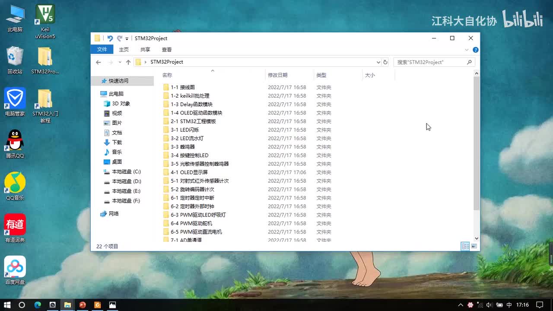Select folder 3-2 LED流水灯
The height and width of the screenshot is (311, 553).
[183, 138]
